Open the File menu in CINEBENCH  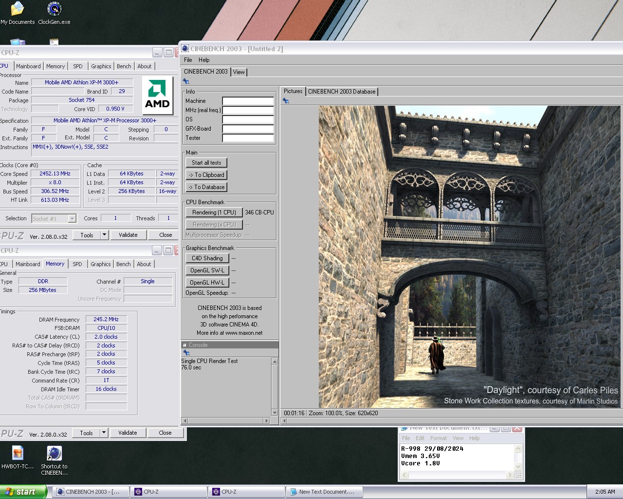pos(188,60)
